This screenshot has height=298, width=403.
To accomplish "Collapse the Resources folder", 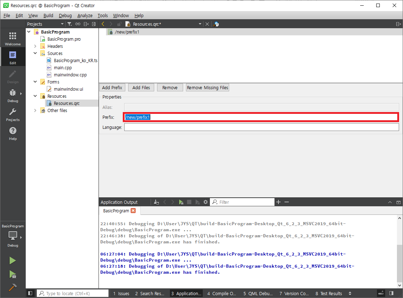I will point(35,96).
